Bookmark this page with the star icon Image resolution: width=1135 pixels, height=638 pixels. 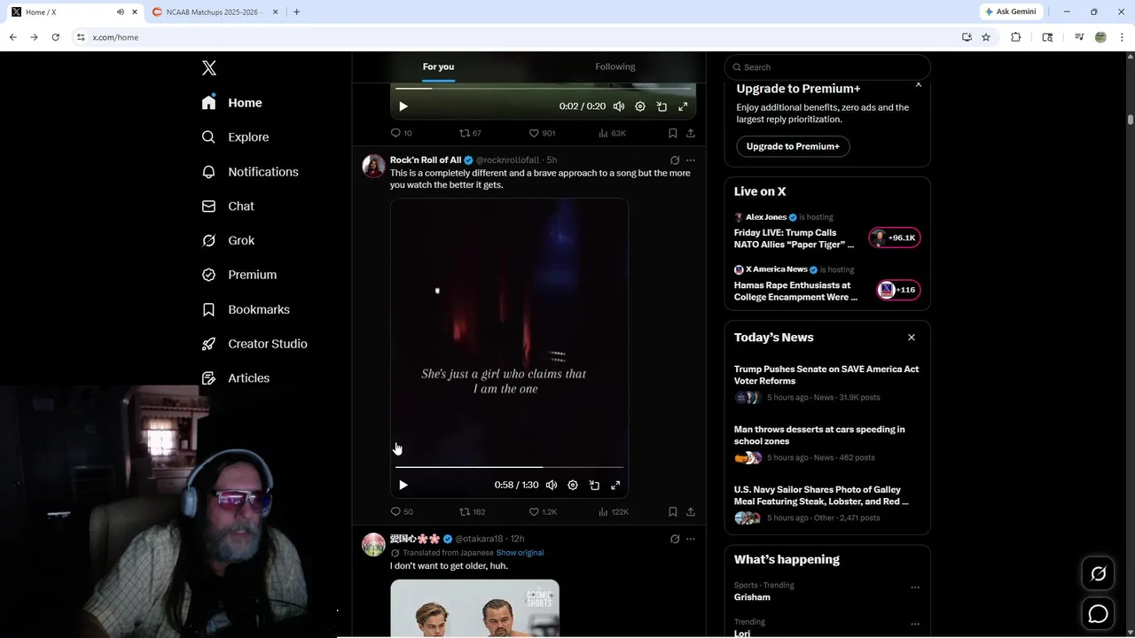point(986,37)
